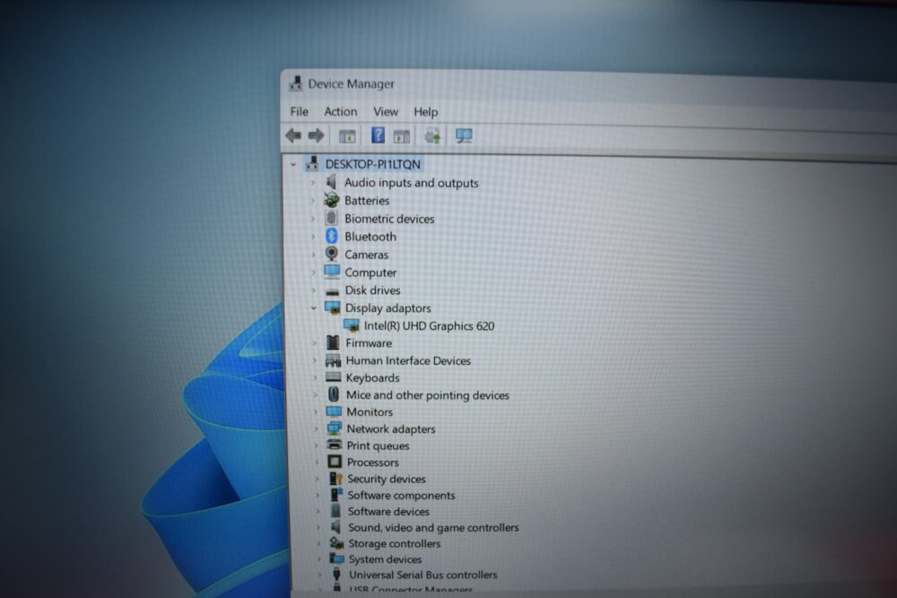Select the Disk drives label
Viewport: 897px width, 598px height.
coord(372,290)
